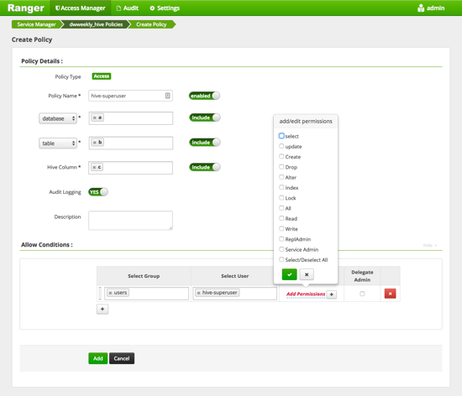
Task: Toggle Audit Logging YES switch
Action: pyautogui.click(x=98, y=192)
